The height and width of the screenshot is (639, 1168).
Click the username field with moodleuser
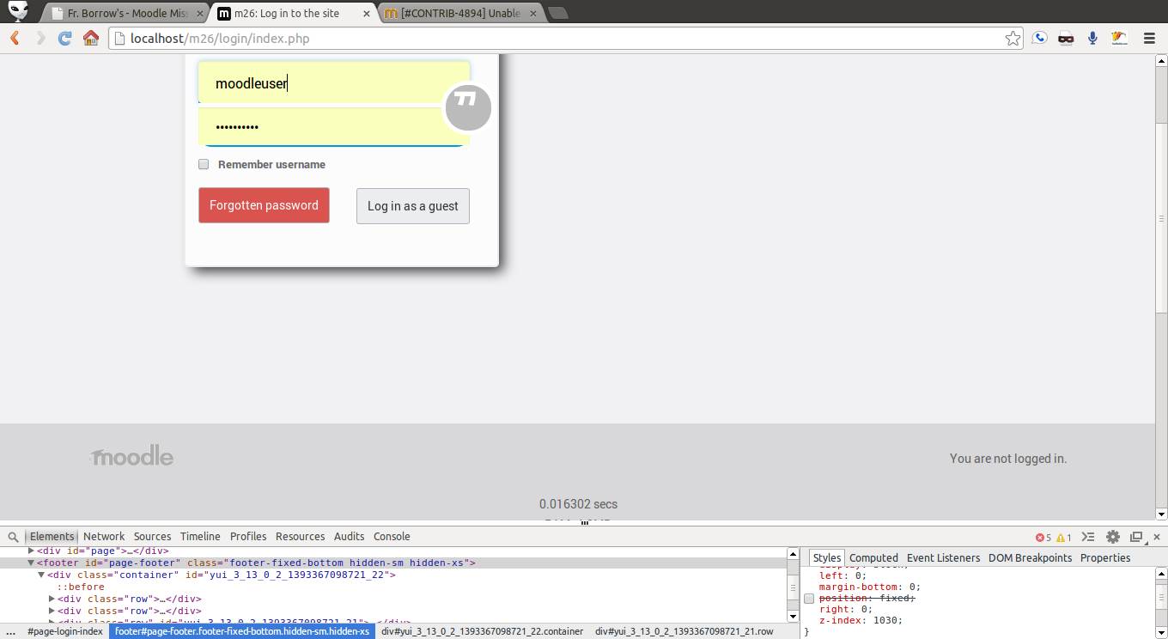(x=334, y=82)
